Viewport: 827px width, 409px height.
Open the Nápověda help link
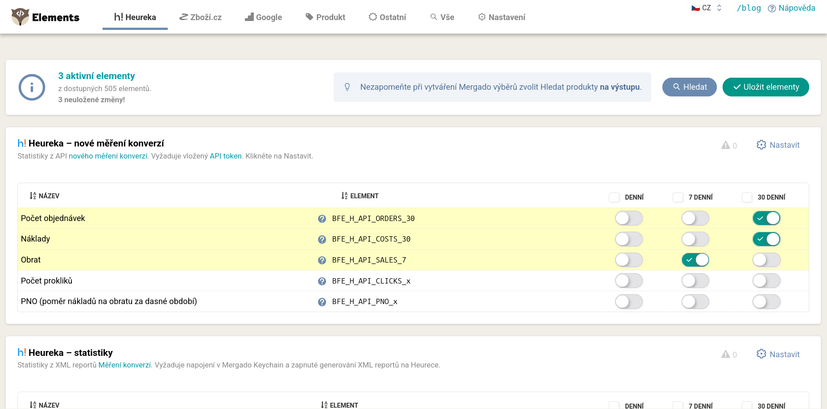pyautogui.click(x=792, y=8)
